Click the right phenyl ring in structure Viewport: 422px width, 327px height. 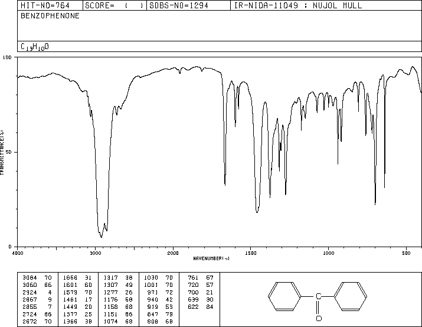coord(351,296)
